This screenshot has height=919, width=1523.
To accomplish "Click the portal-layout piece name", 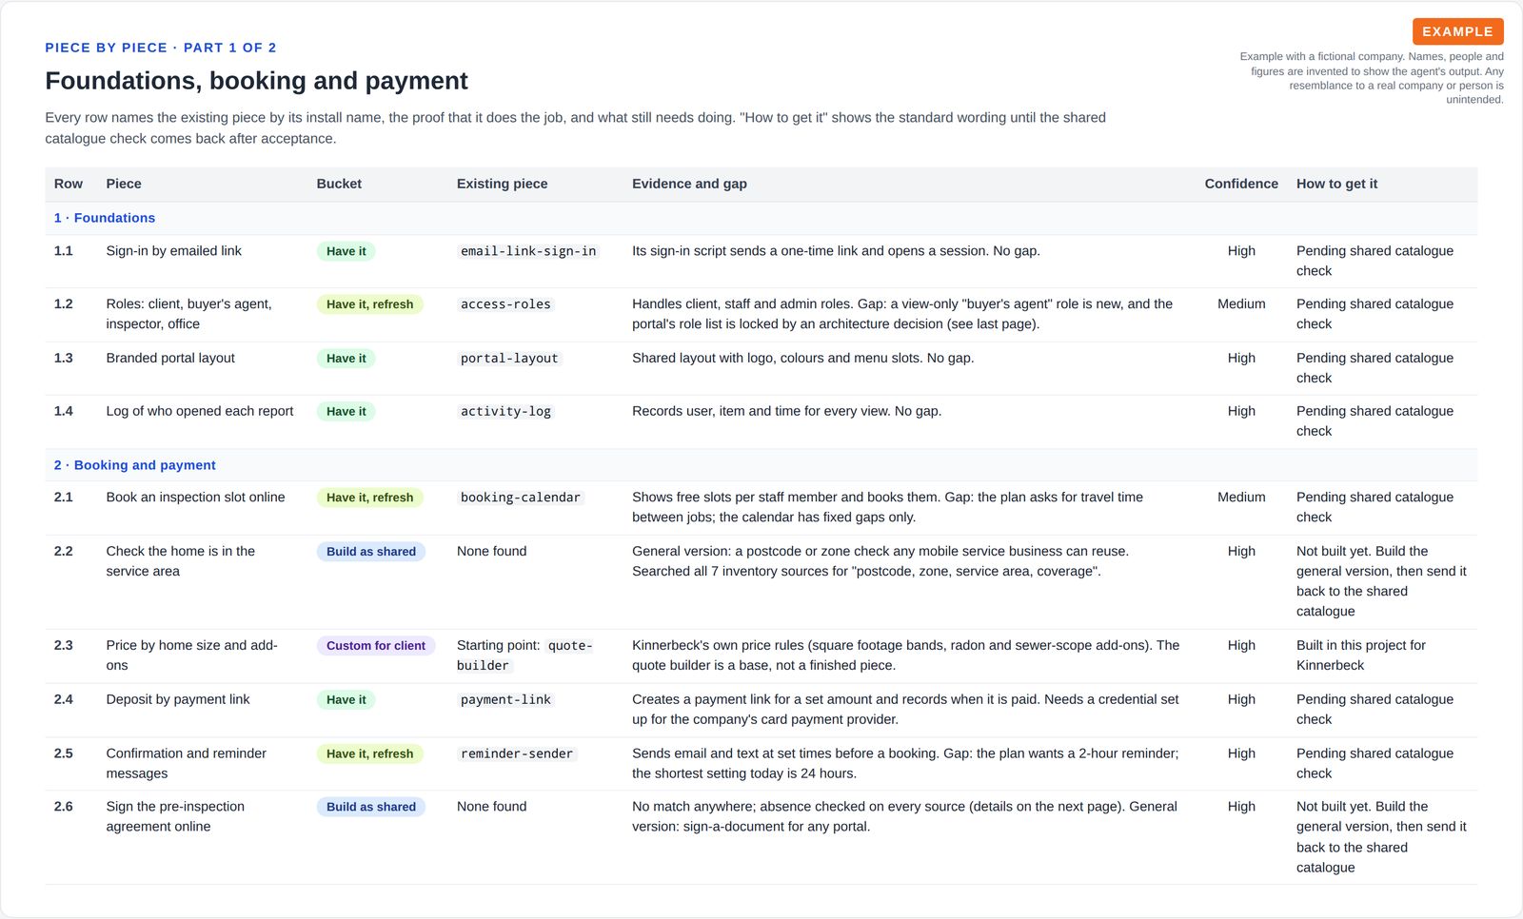I will (509, 359).
